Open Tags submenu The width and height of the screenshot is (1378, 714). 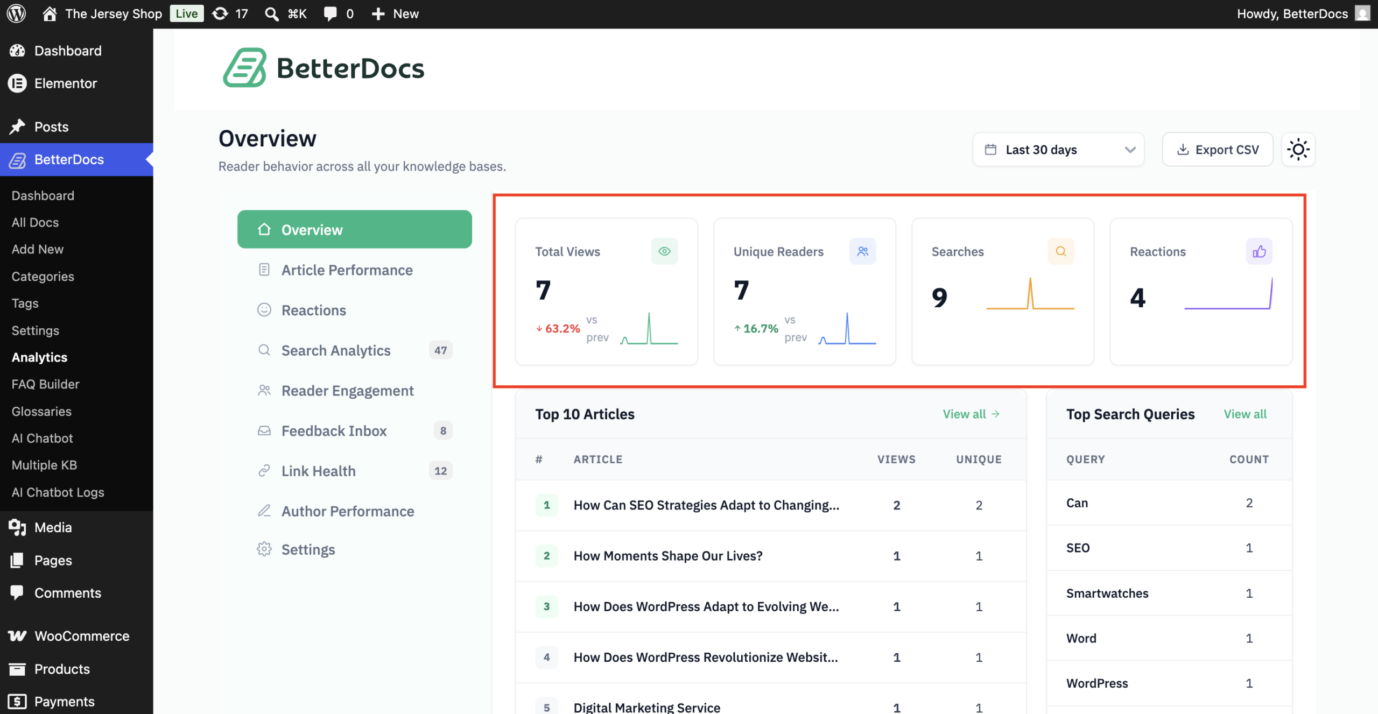click(x=25, y=303)
